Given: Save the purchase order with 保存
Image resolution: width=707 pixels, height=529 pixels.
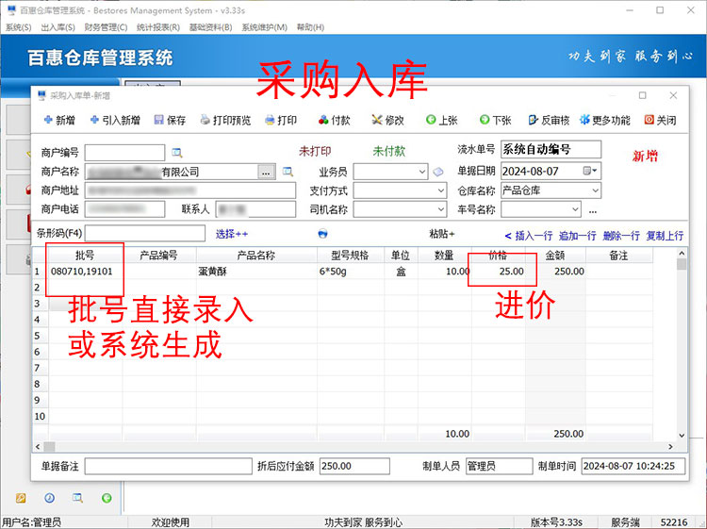Looking at the screenshot, I should click(170, 120).
